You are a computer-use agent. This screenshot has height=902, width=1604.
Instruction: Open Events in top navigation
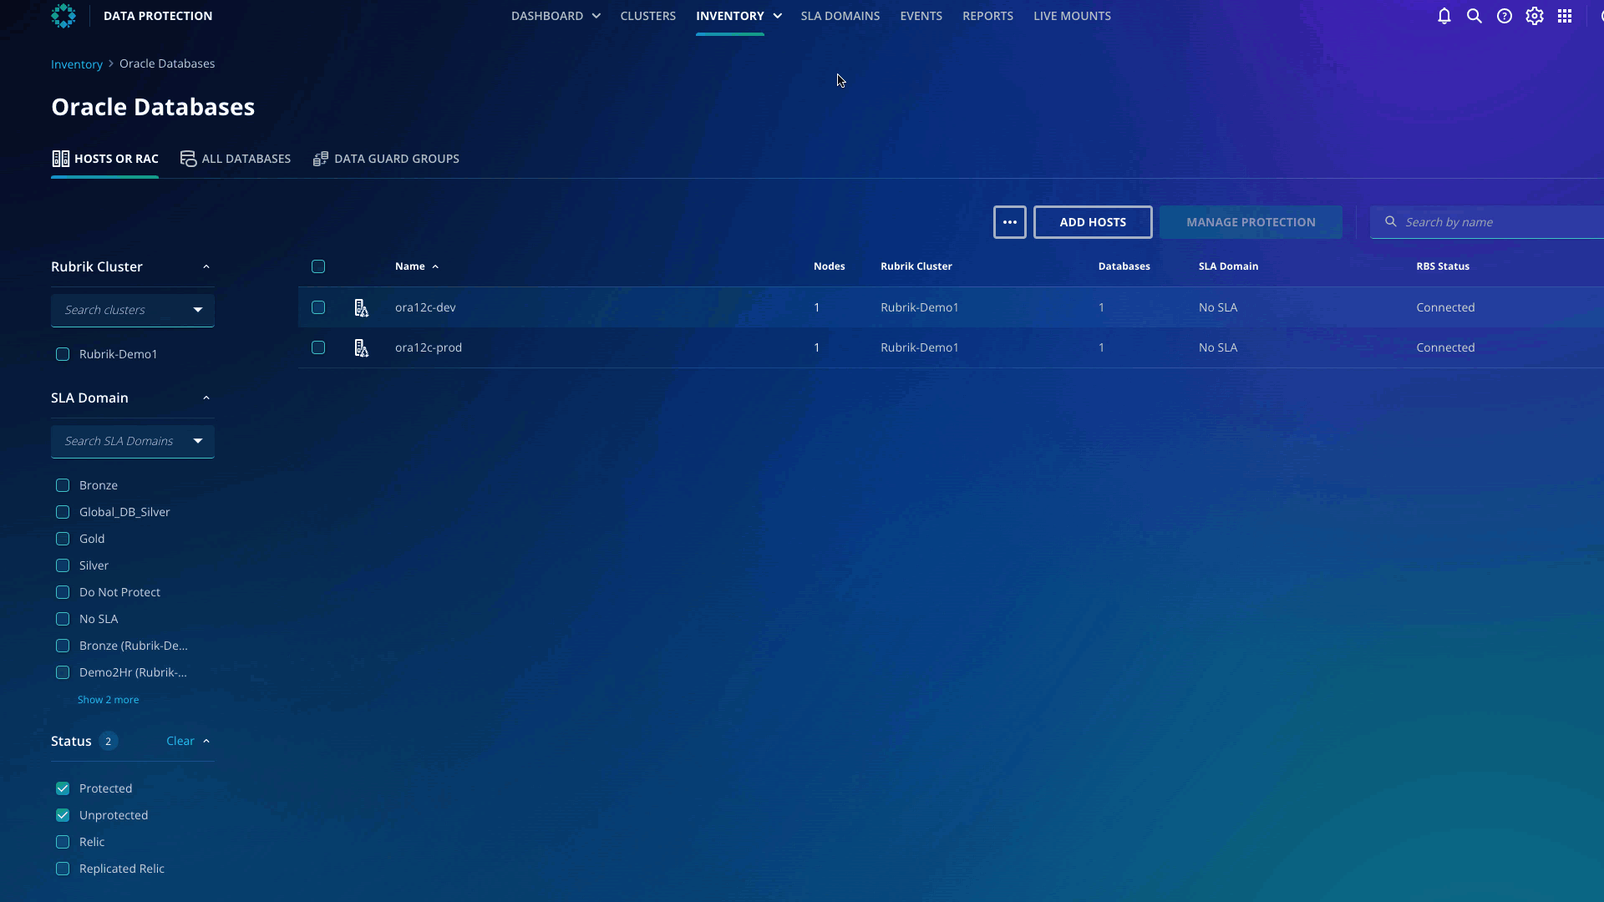921,16
